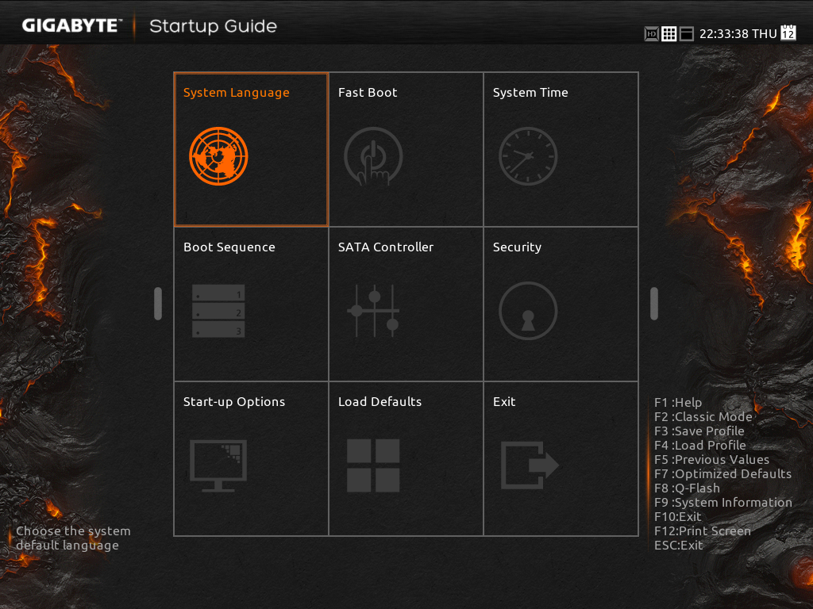Click the ESC:Exit shortcut entry

(x=678, y=546)
